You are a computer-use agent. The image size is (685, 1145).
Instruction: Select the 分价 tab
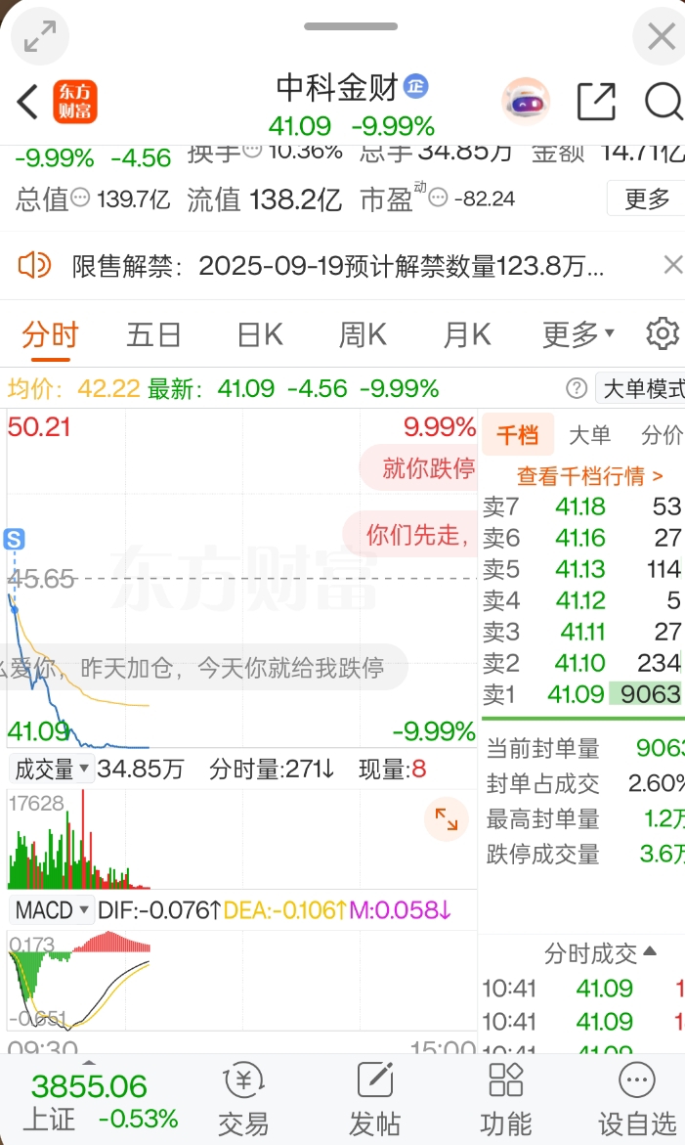661,435
